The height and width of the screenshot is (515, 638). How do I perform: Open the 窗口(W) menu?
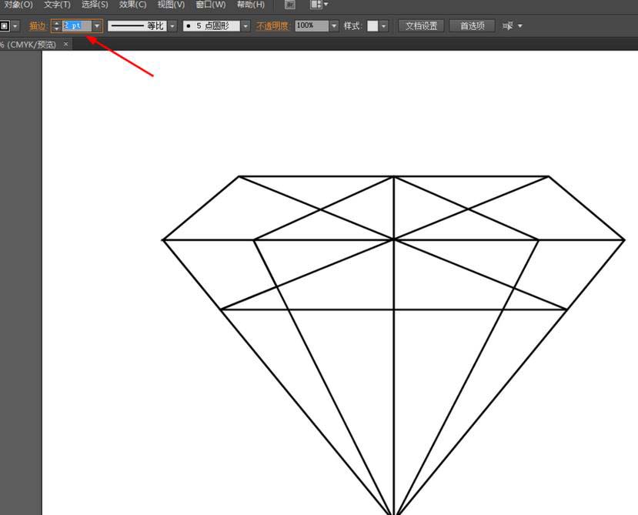210,5
